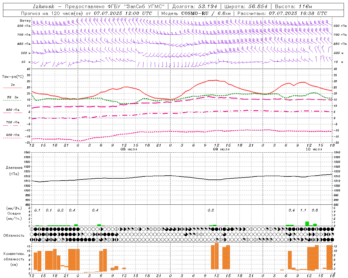Click the computed time "Рассчитано: 07.07.2025 16:38 UTC"
The height and width of the screenshot is (278, 348).
click(x=282, y=13)
